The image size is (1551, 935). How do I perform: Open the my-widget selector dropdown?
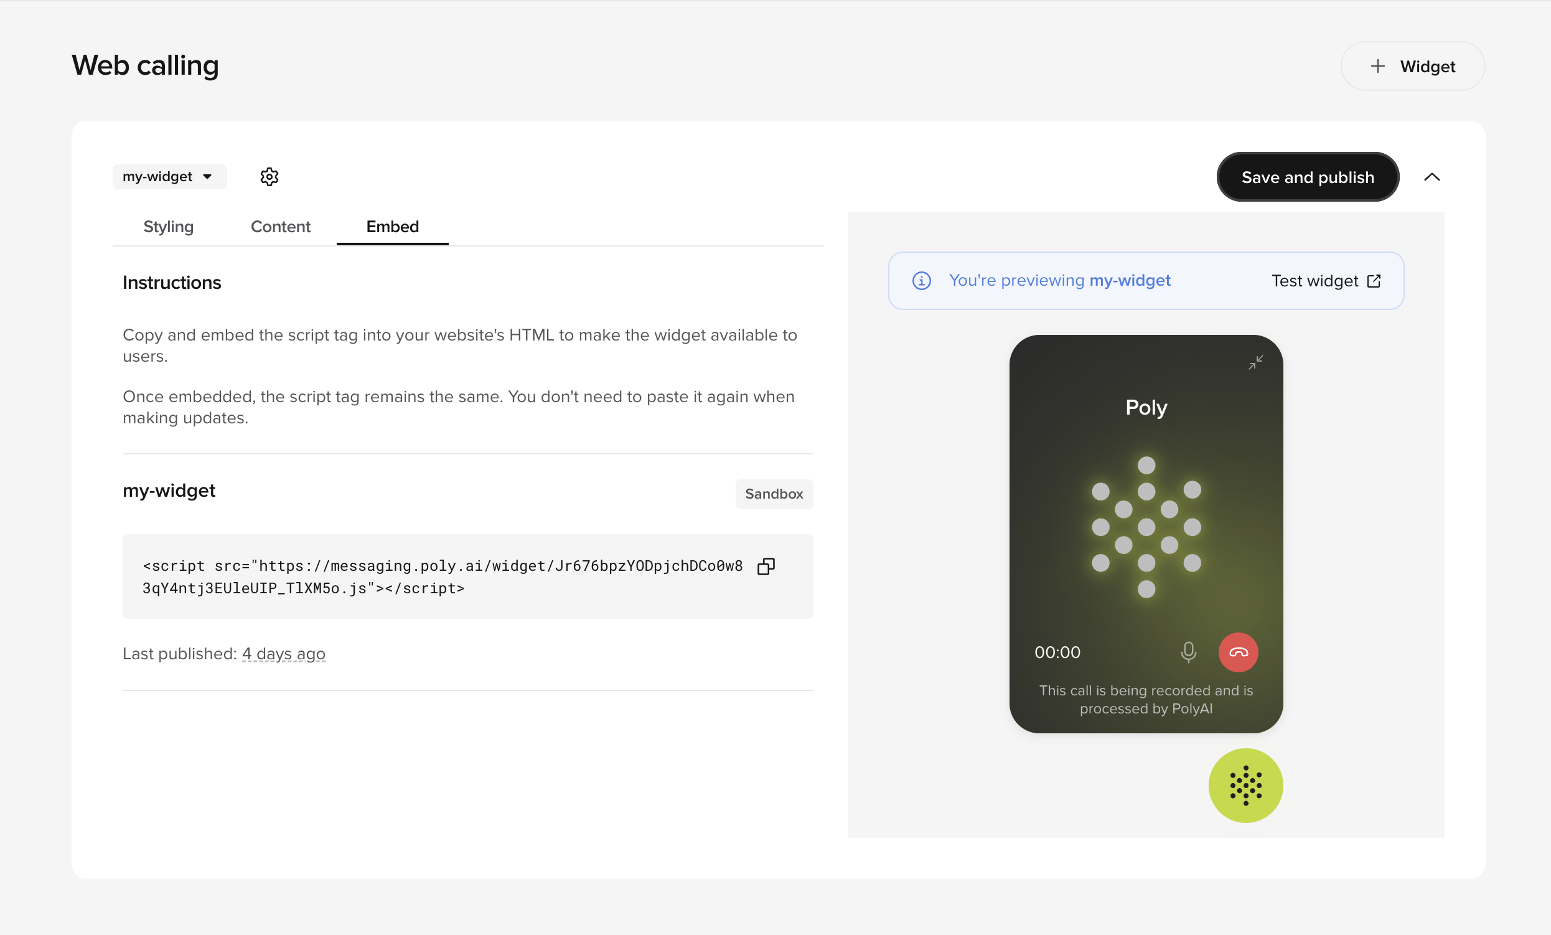pyautogui.click(x=169, y=177)
